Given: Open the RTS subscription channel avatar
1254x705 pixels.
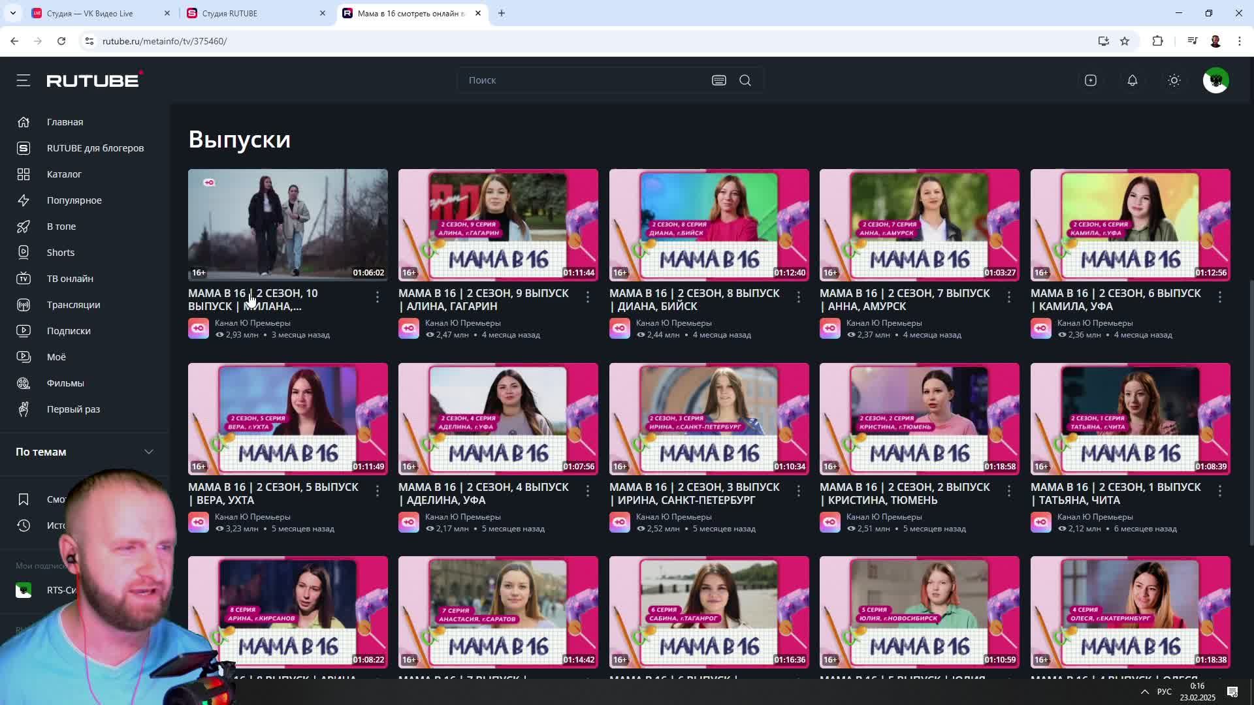Looking at the screenshot, I should [x=24, y=590].
